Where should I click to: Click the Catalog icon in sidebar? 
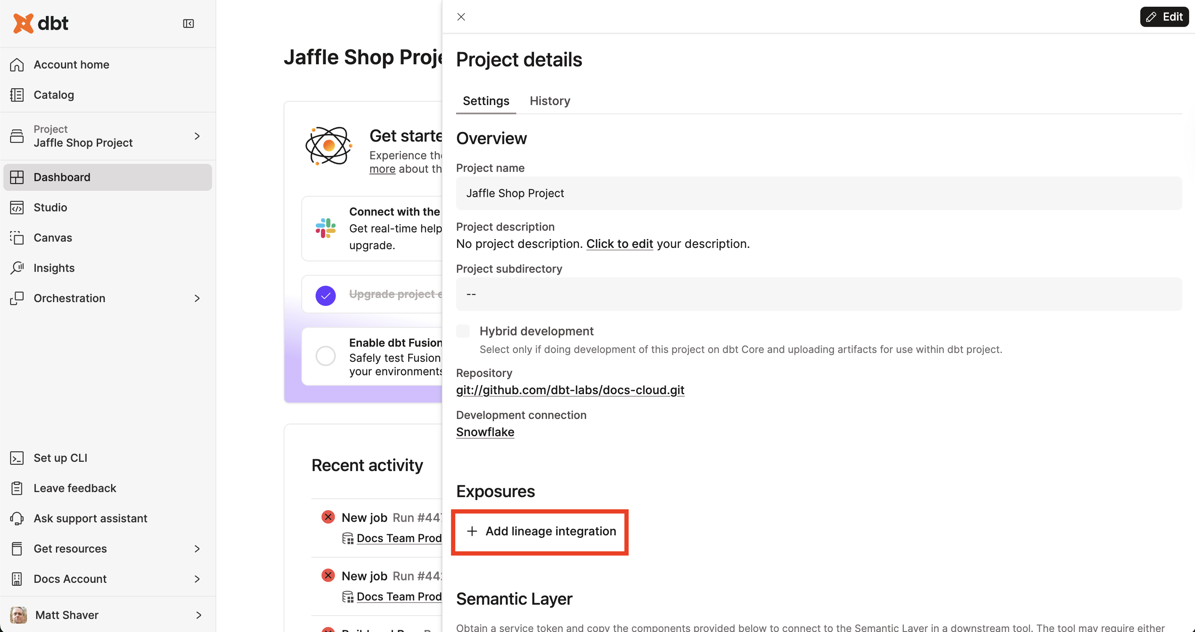(17, 95)
